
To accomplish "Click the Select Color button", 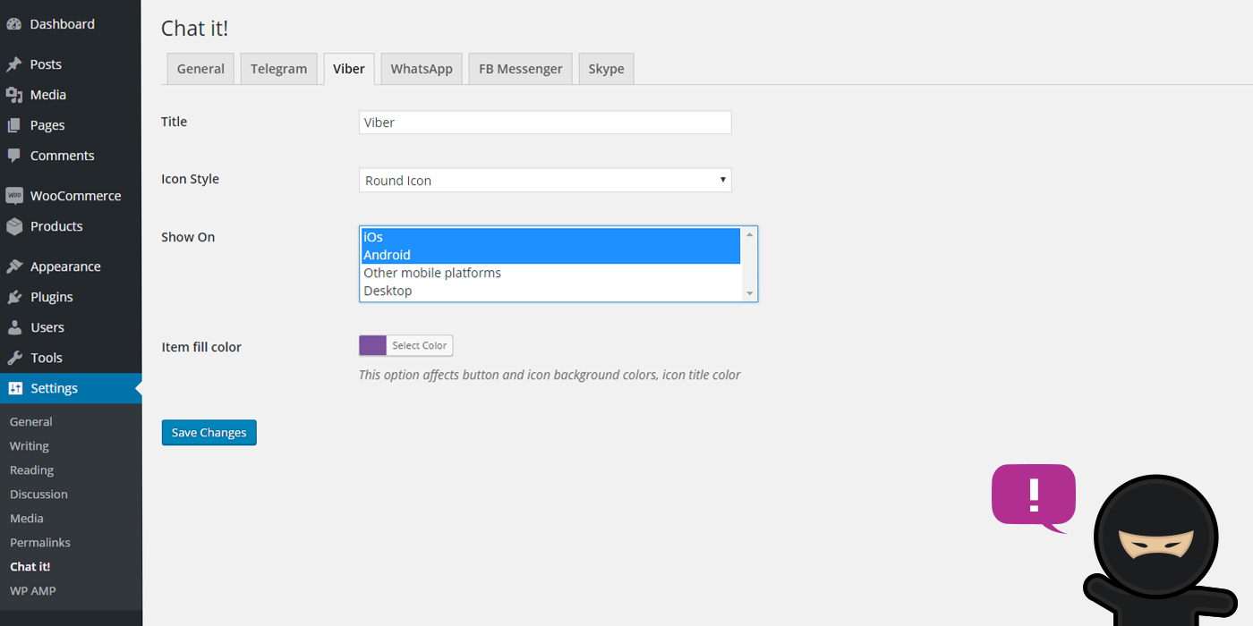I will pyautogui.click(x=420, y=345).
